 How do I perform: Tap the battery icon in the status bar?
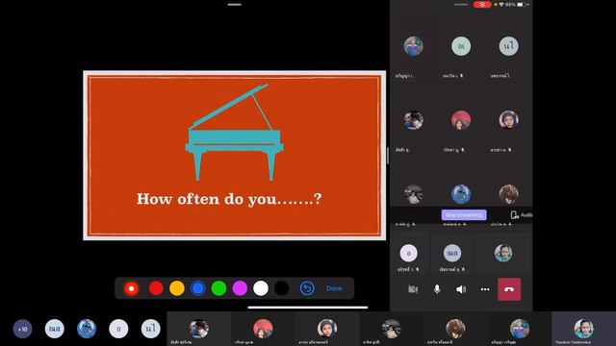click(521, 4)
